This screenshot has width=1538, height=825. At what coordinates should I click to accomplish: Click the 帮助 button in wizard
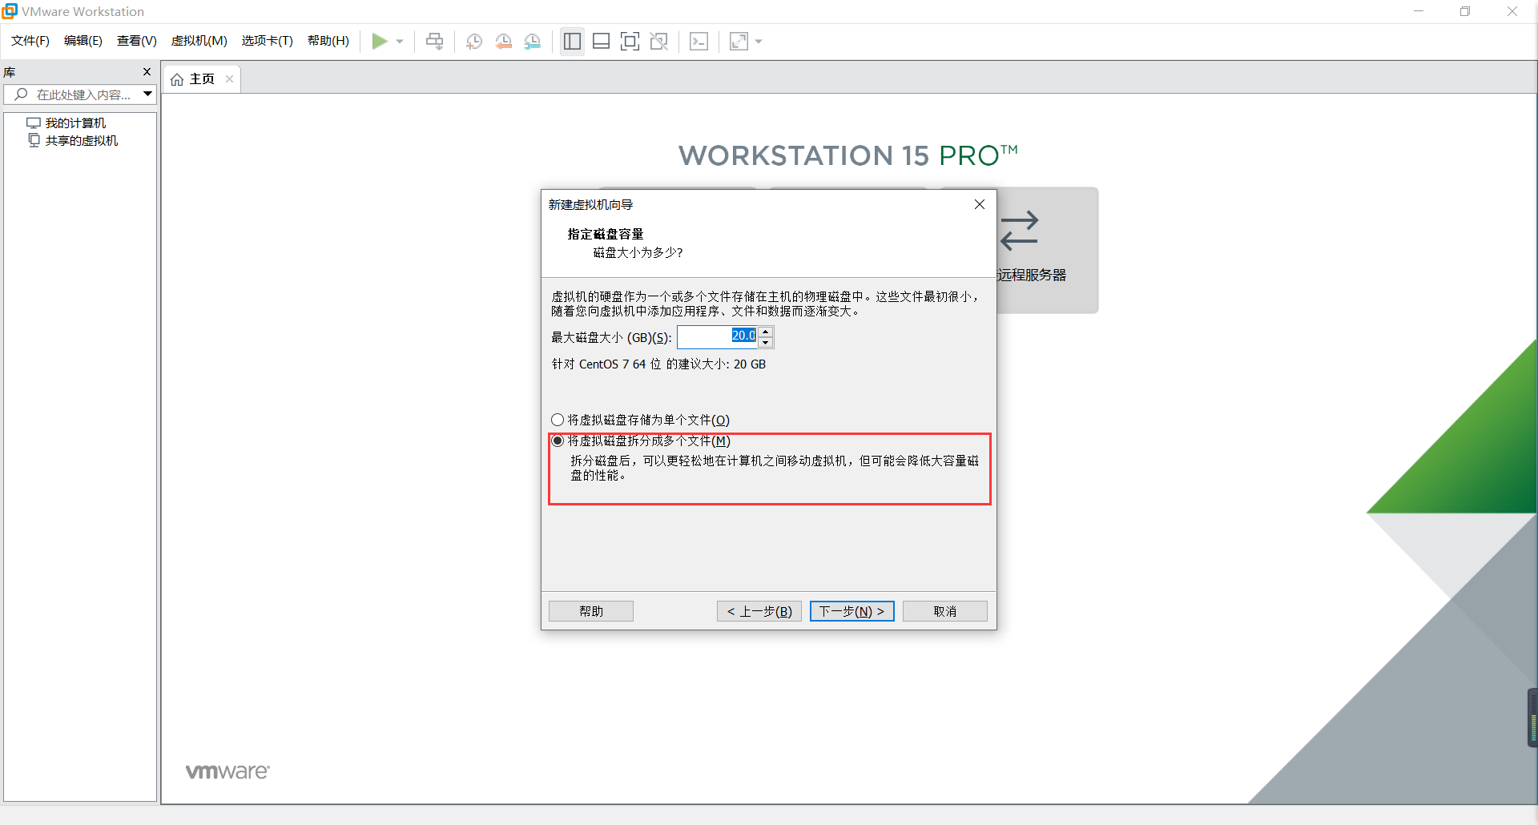click(591, 611)
